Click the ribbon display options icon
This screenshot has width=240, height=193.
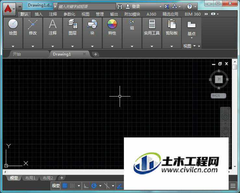pyautogui.click(x=213, y=14)
